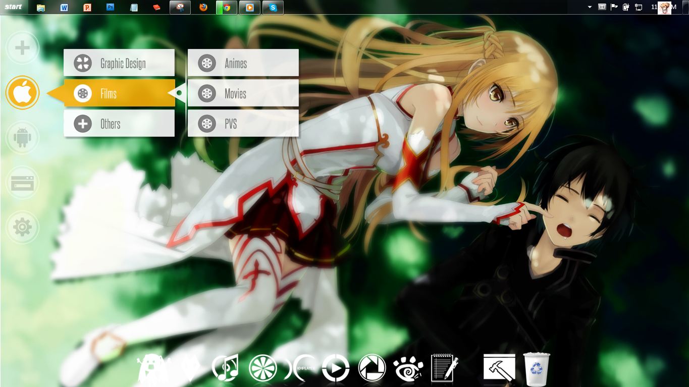
Task: Launch the play-button media player dock icon
Action: 336,368
